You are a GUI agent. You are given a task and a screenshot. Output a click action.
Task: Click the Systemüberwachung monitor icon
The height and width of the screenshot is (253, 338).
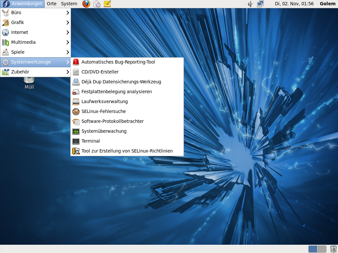coord(76,131)
